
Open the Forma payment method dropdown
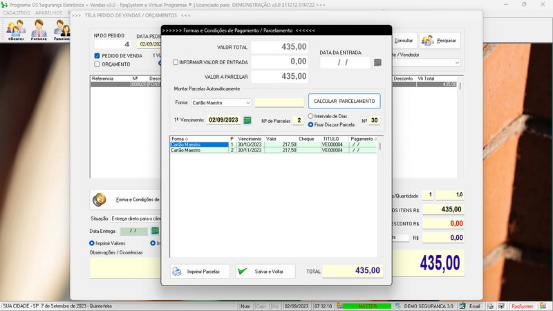tap(247, 103)
